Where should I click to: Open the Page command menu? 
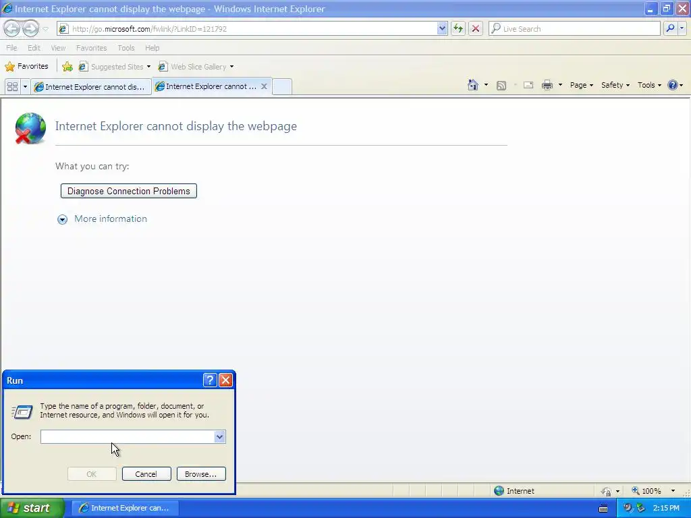[581, 85]
